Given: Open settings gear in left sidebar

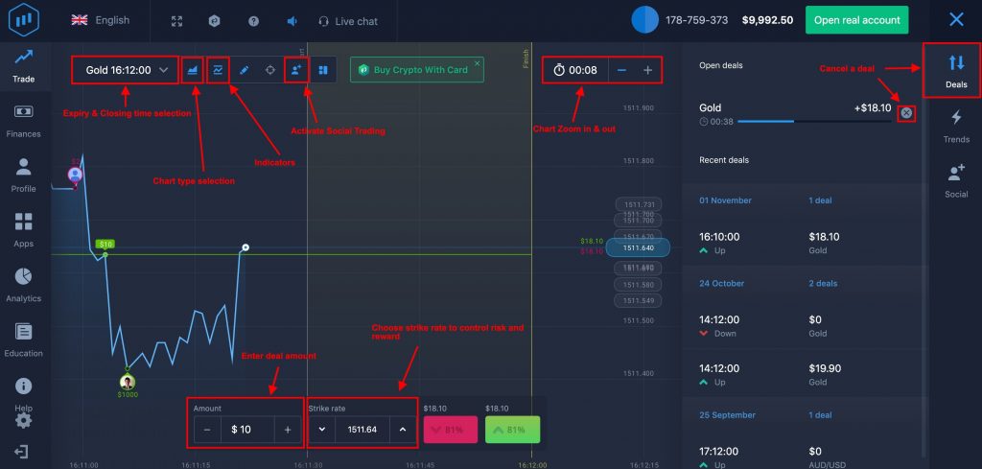Looking at the screenshot, I should click(x=23, y=420).
